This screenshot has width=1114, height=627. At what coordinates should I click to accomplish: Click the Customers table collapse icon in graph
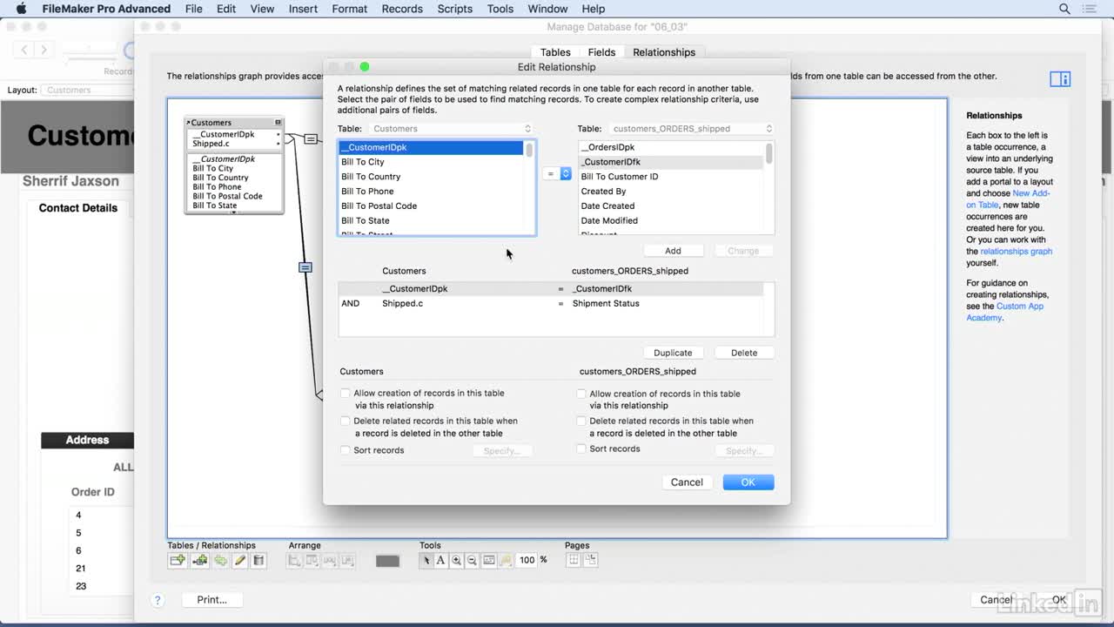pos(278,123)
